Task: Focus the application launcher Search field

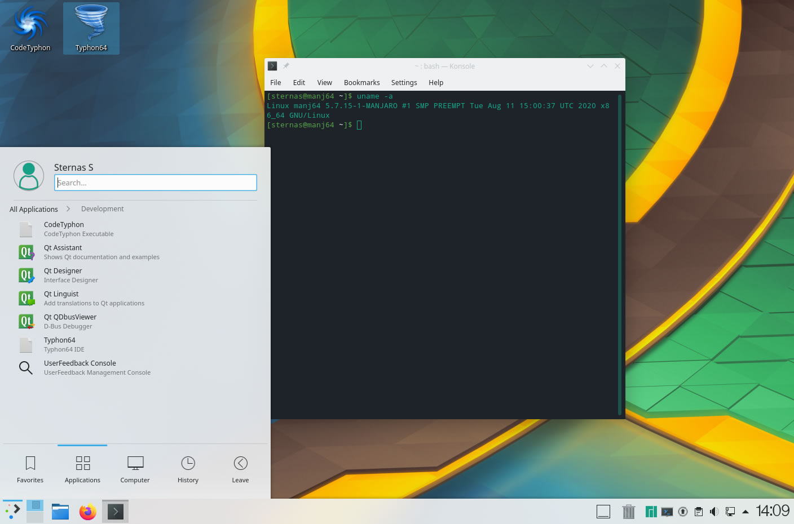Action: pos(156,183)
